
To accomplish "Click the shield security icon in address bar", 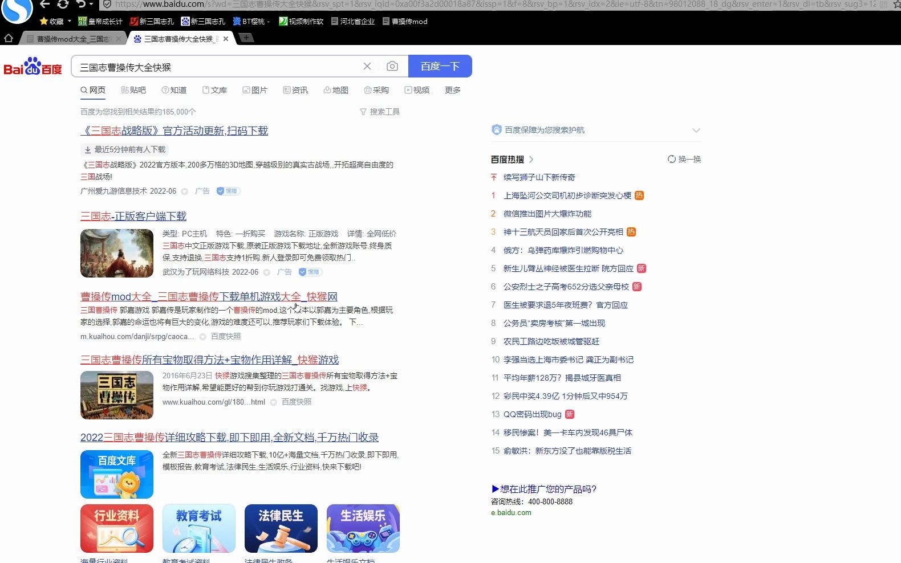I will [x=107, y=4].
